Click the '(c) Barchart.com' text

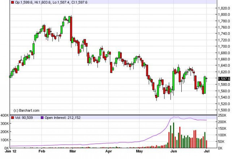(26, 111)
